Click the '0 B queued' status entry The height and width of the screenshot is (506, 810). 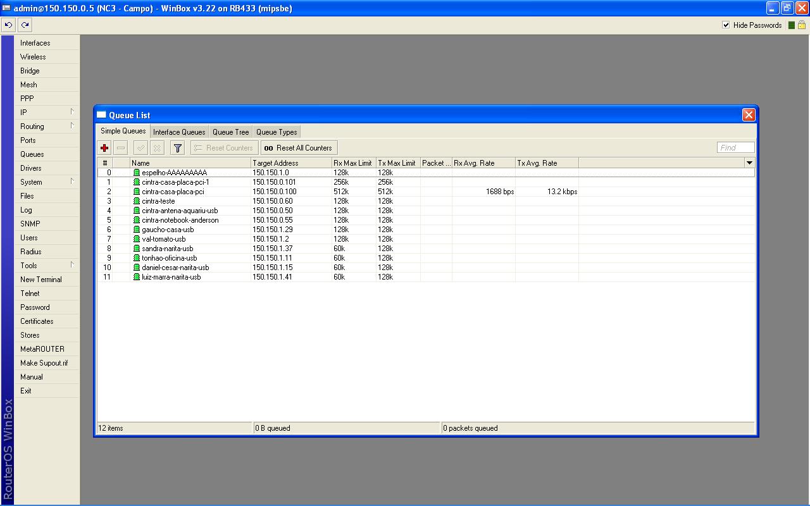coord(272,428)
